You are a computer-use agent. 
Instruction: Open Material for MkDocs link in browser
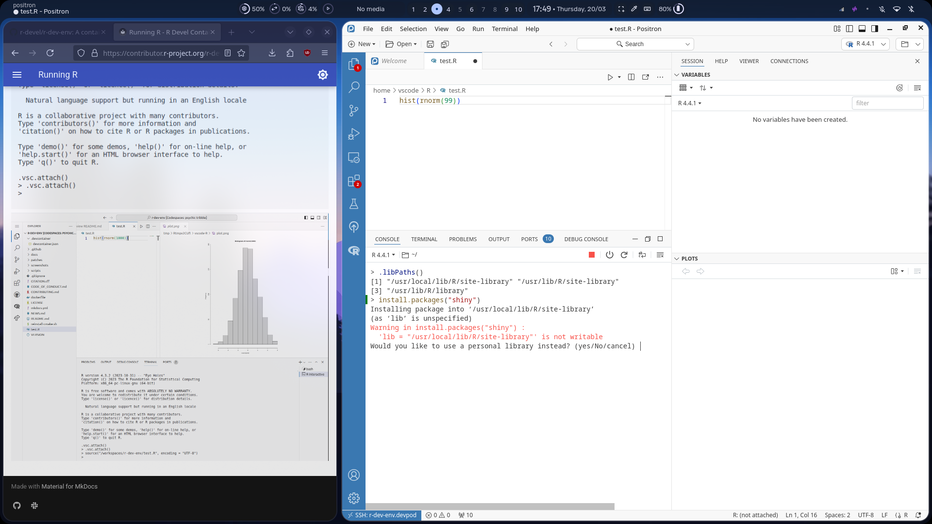[x=69, y=486]
